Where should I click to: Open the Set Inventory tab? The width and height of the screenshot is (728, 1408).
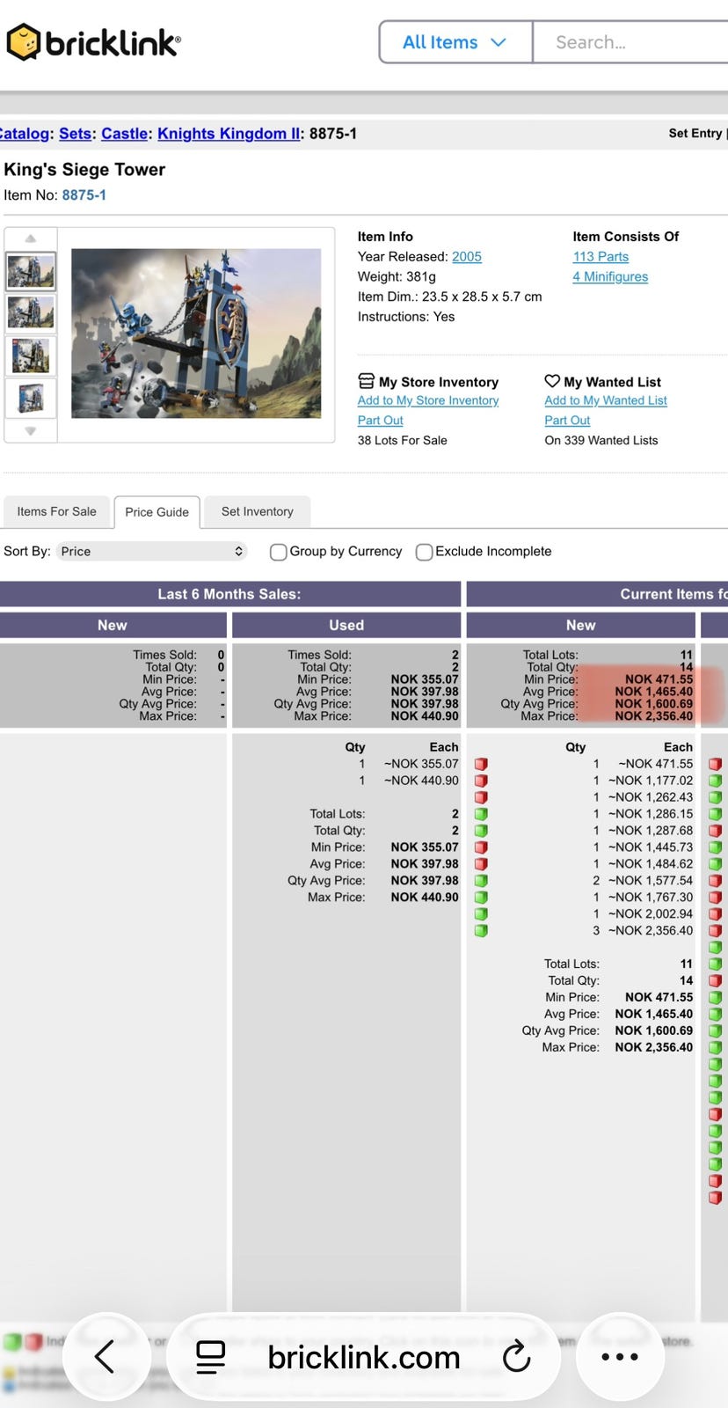(257, 511)
